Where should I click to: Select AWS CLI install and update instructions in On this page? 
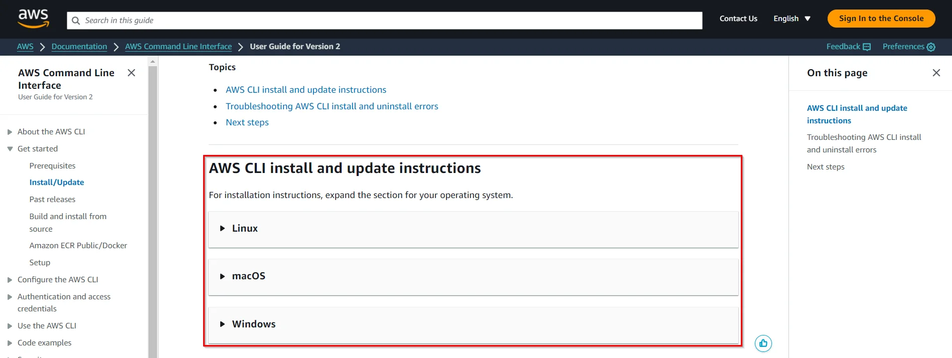click(x=857, y=114)
